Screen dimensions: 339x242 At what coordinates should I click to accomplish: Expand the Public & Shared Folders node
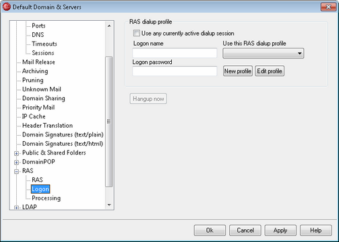[16, 153]
